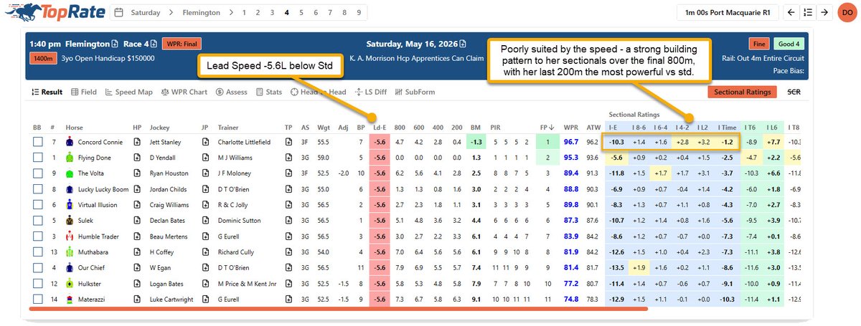Tick black book checkbox for Our Chief
861x326 pixels.
pos(37,267)
